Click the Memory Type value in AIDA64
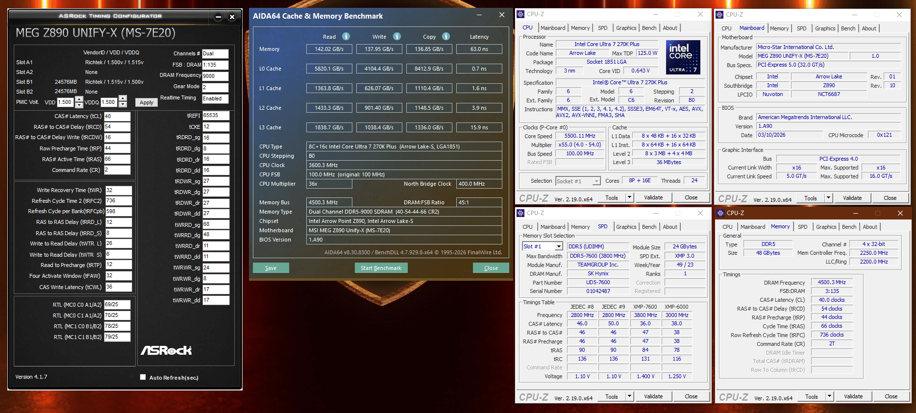Image resolution: width=916 pixels, height=413 pixels. point(404,212)
